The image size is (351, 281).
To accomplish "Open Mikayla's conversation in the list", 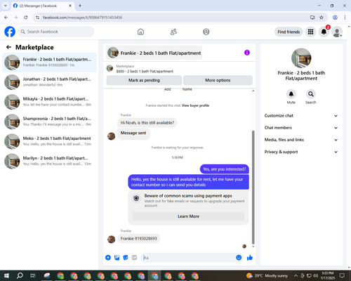I will (x=49, y=102).
